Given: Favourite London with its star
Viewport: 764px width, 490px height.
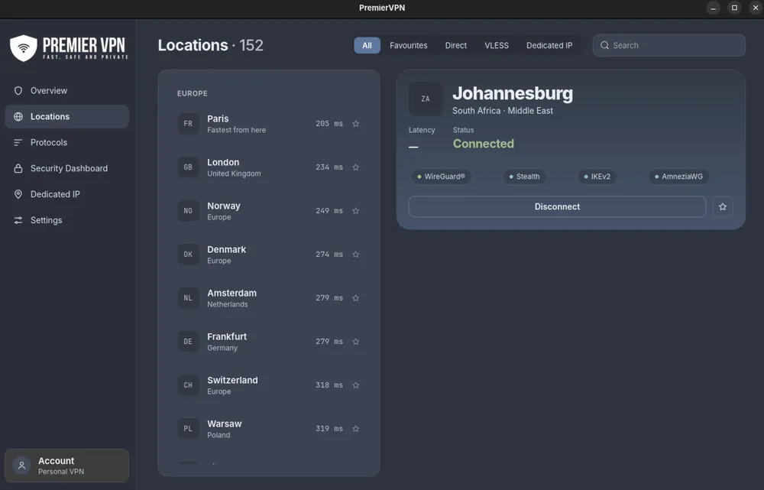Looking at the screenshot, I should [356, 167].
